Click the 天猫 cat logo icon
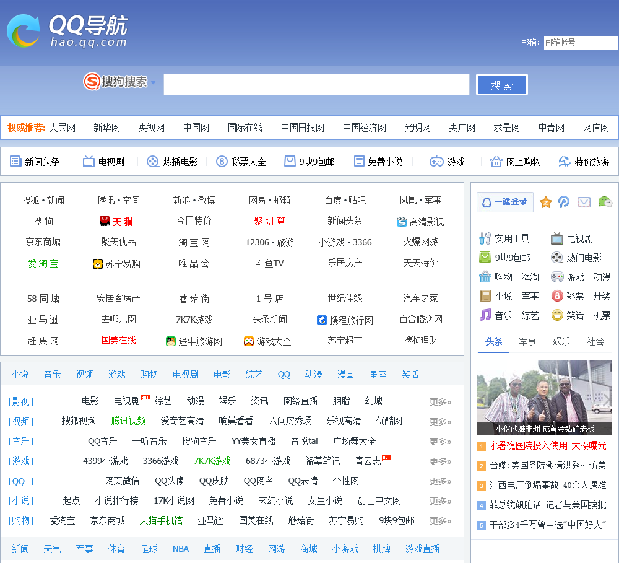Image resolution: width=619 pixels, height=563 pixels. point(104,221)
